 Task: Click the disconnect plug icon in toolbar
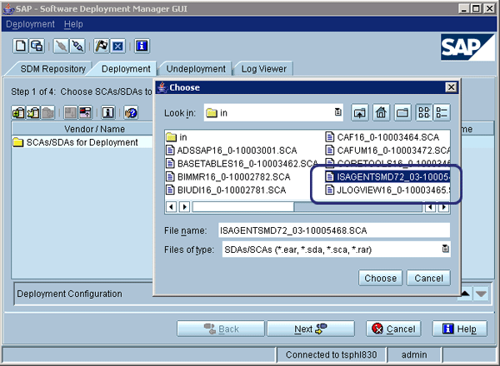click(x=79, y=46)
